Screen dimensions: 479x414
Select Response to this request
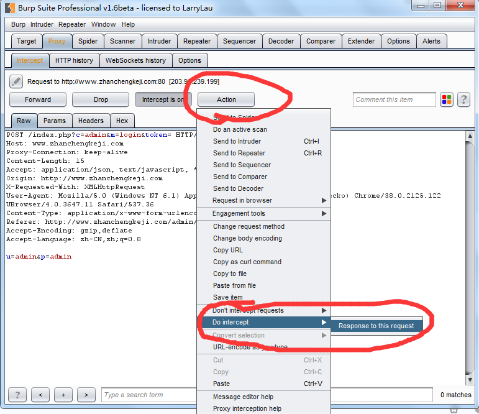tap(376, 326)
